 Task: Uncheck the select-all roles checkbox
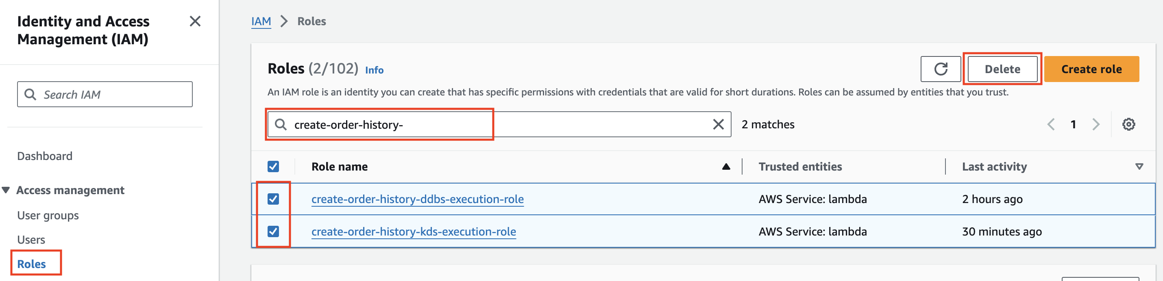(x=273, y=166)
